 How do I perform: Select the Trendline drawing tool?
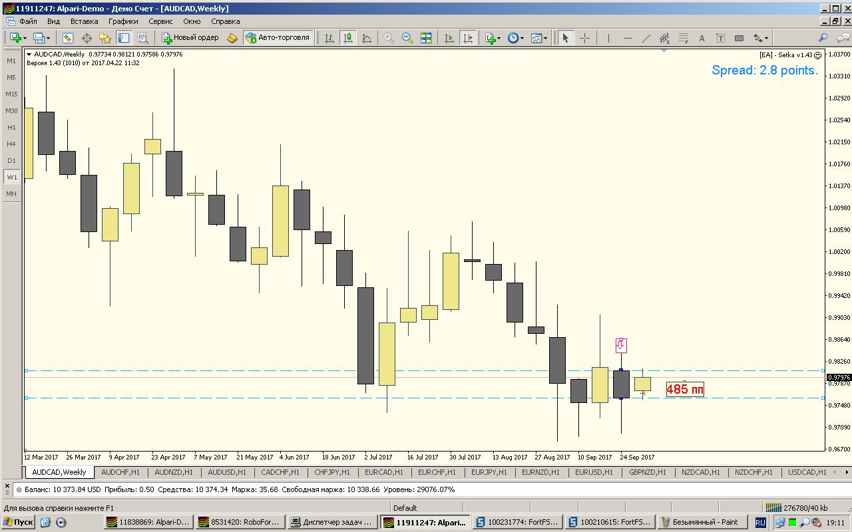[646, 38]
